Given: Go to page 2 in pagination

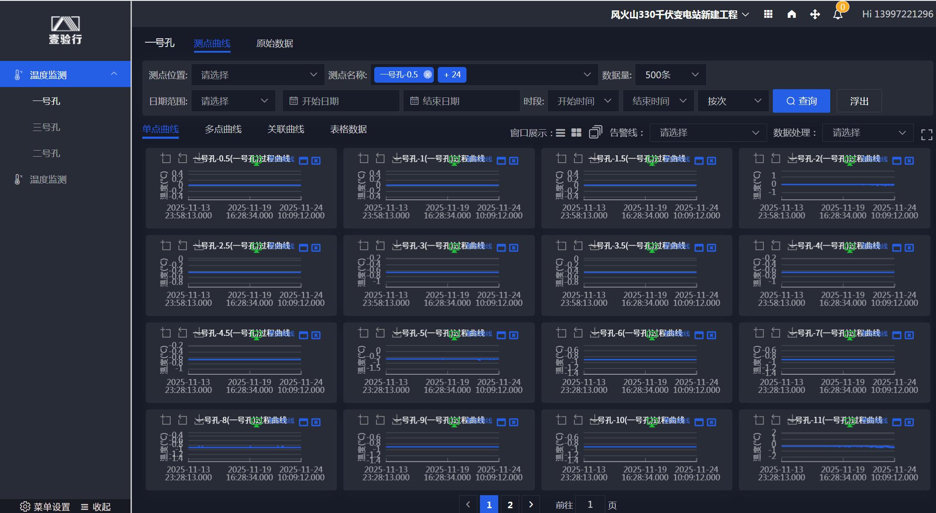Looking at the screenshot, I should [510, 505].
